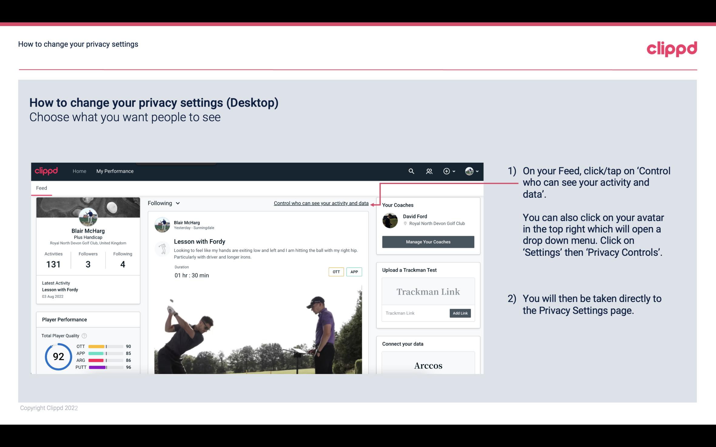
Task: Click 'Control who can see your activity and data' link
Action: click(321, 203)
